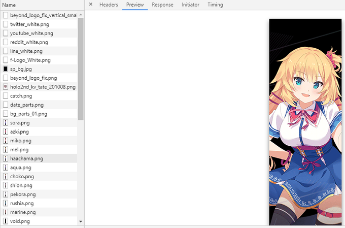Switch to the Headers tab

(109, 5)
